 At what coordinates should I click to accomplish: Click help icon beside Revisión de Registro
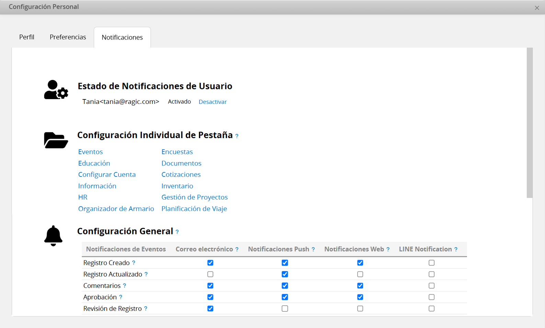tap(146, 309)
